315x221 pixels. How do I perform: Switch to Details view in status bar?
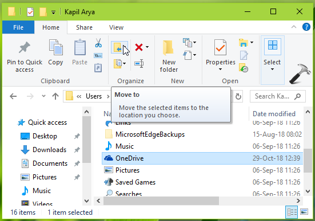292,212
